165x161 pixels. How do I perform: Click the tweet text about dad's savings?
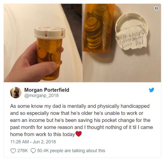[x=82, y=120]
